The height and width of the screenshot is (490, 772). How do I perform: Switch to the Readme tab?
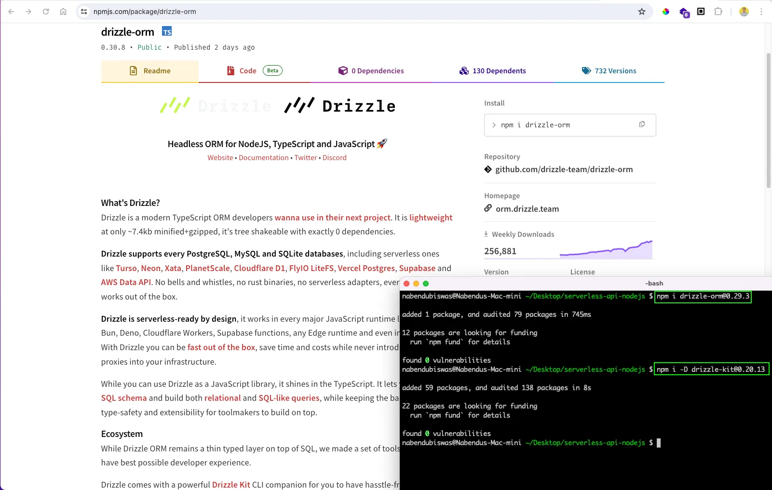click(150, 71)
